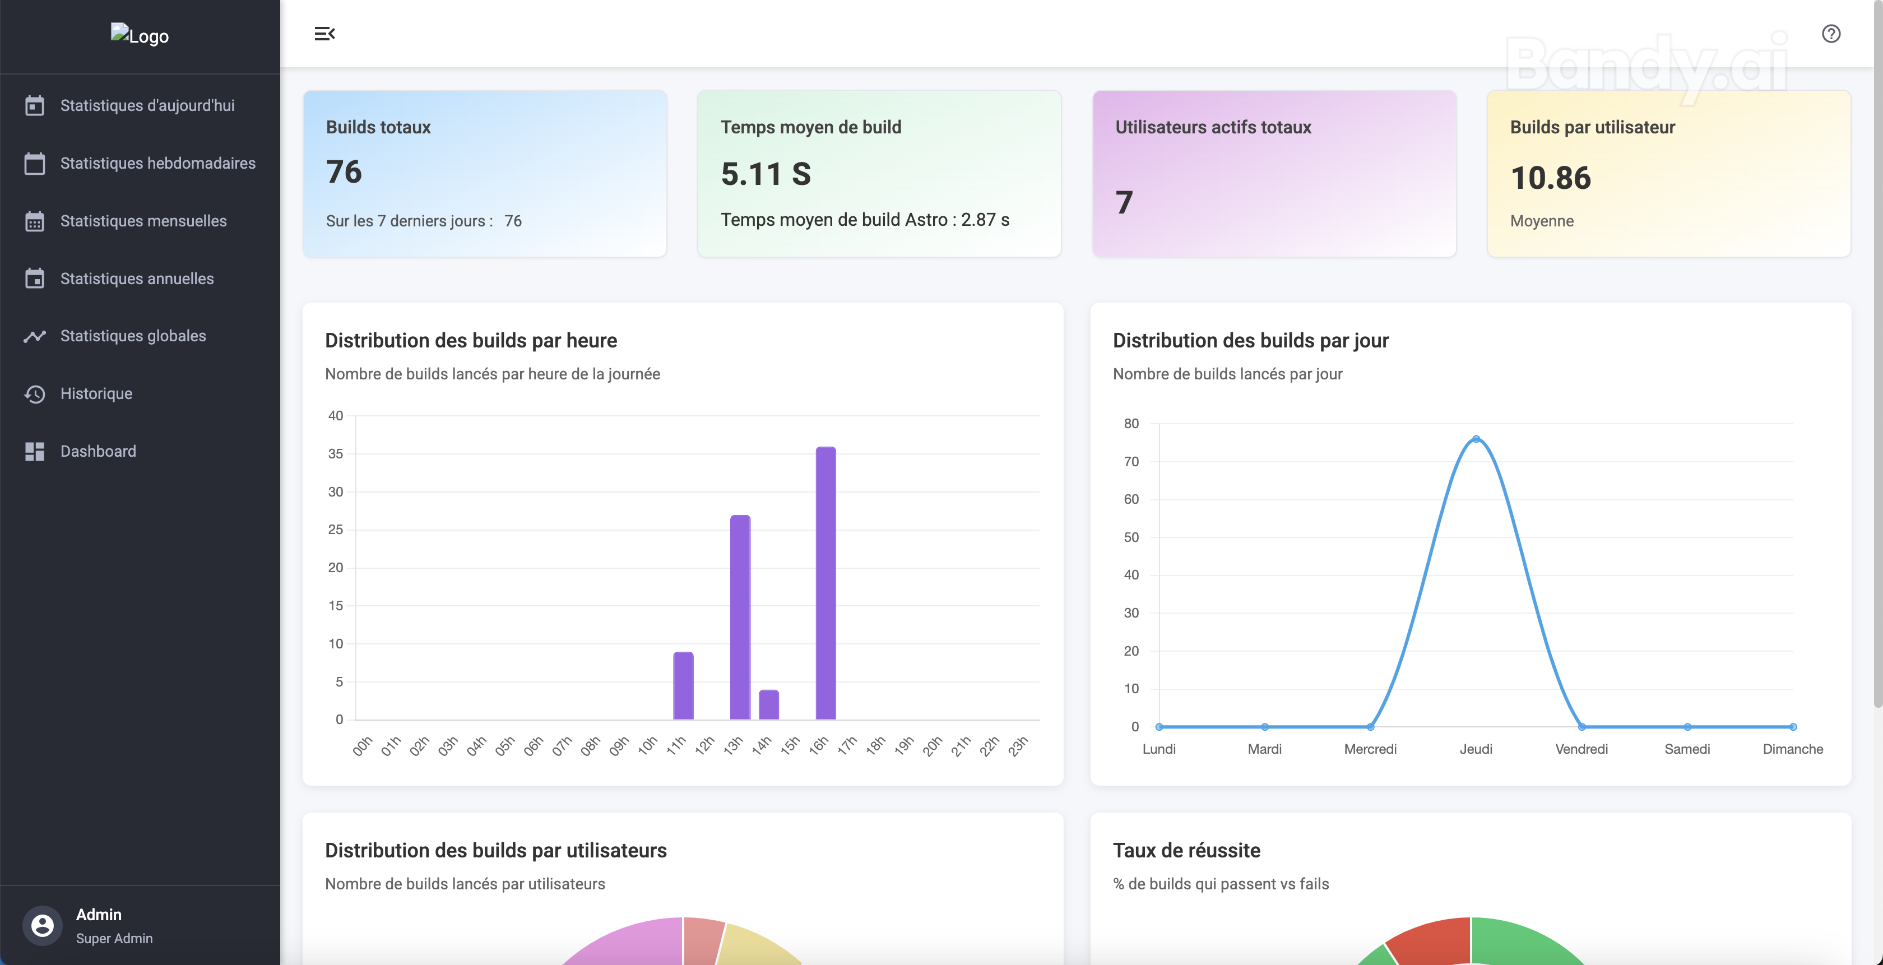Select the Statistiques d'aujourd'hui calendar icon
Screen dimensions: 1883x965
(34, 105)
